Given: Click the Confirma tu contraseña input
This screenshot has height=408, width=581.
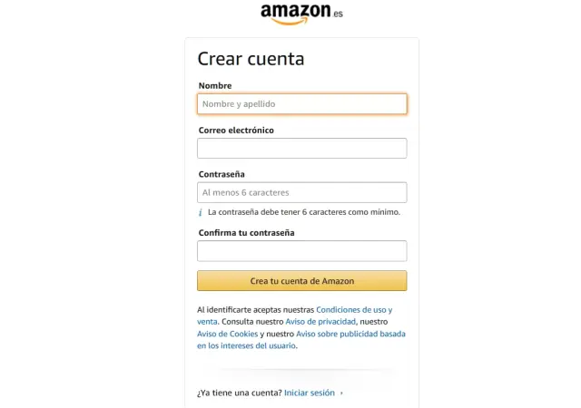Looking at the screenshot, I should coord(301,250).
